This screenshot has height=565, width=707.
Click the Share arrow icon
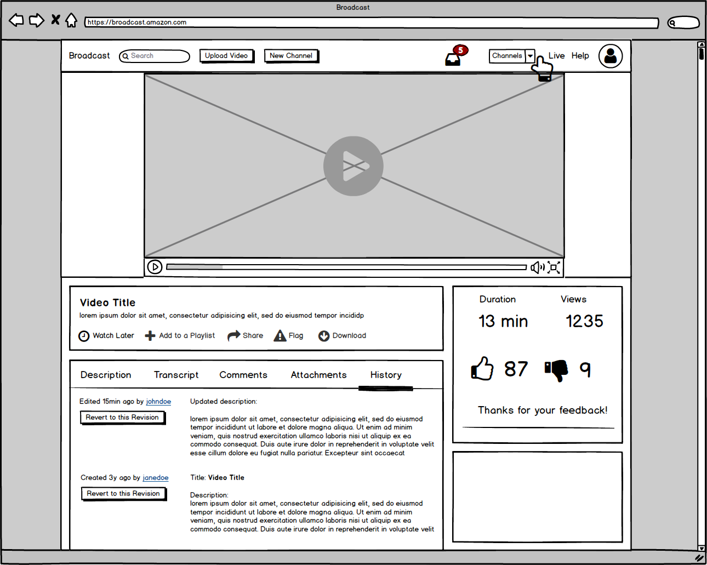[x=234, y=335]
